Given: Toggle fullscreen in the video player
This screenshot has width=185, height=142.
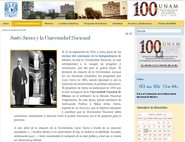Looking at the screenshot, I should pyautogui.click(x=169, y=65).
